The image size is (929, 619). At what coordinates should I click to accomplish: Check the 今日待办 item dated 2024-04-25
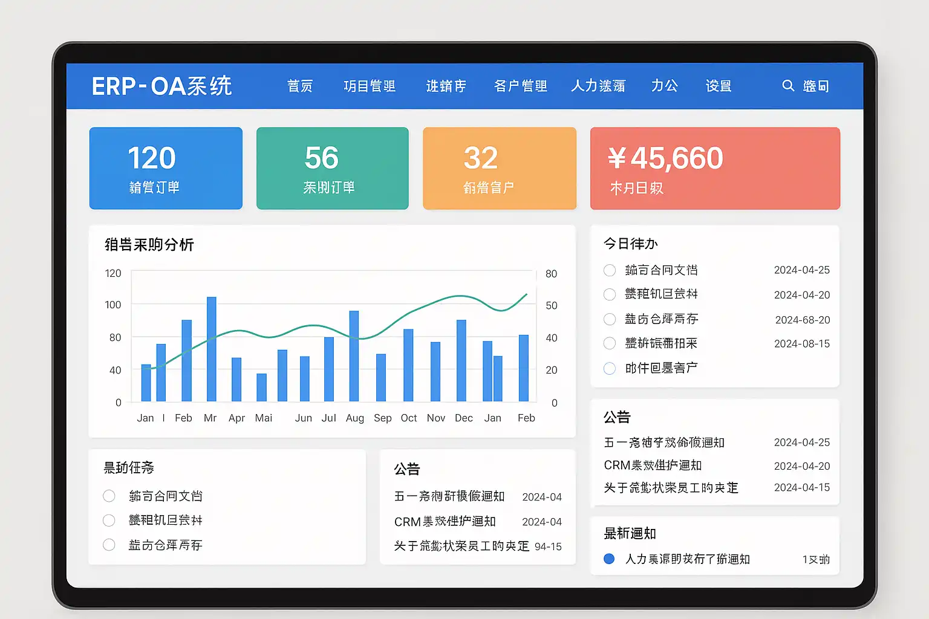[x=610, y=270]
